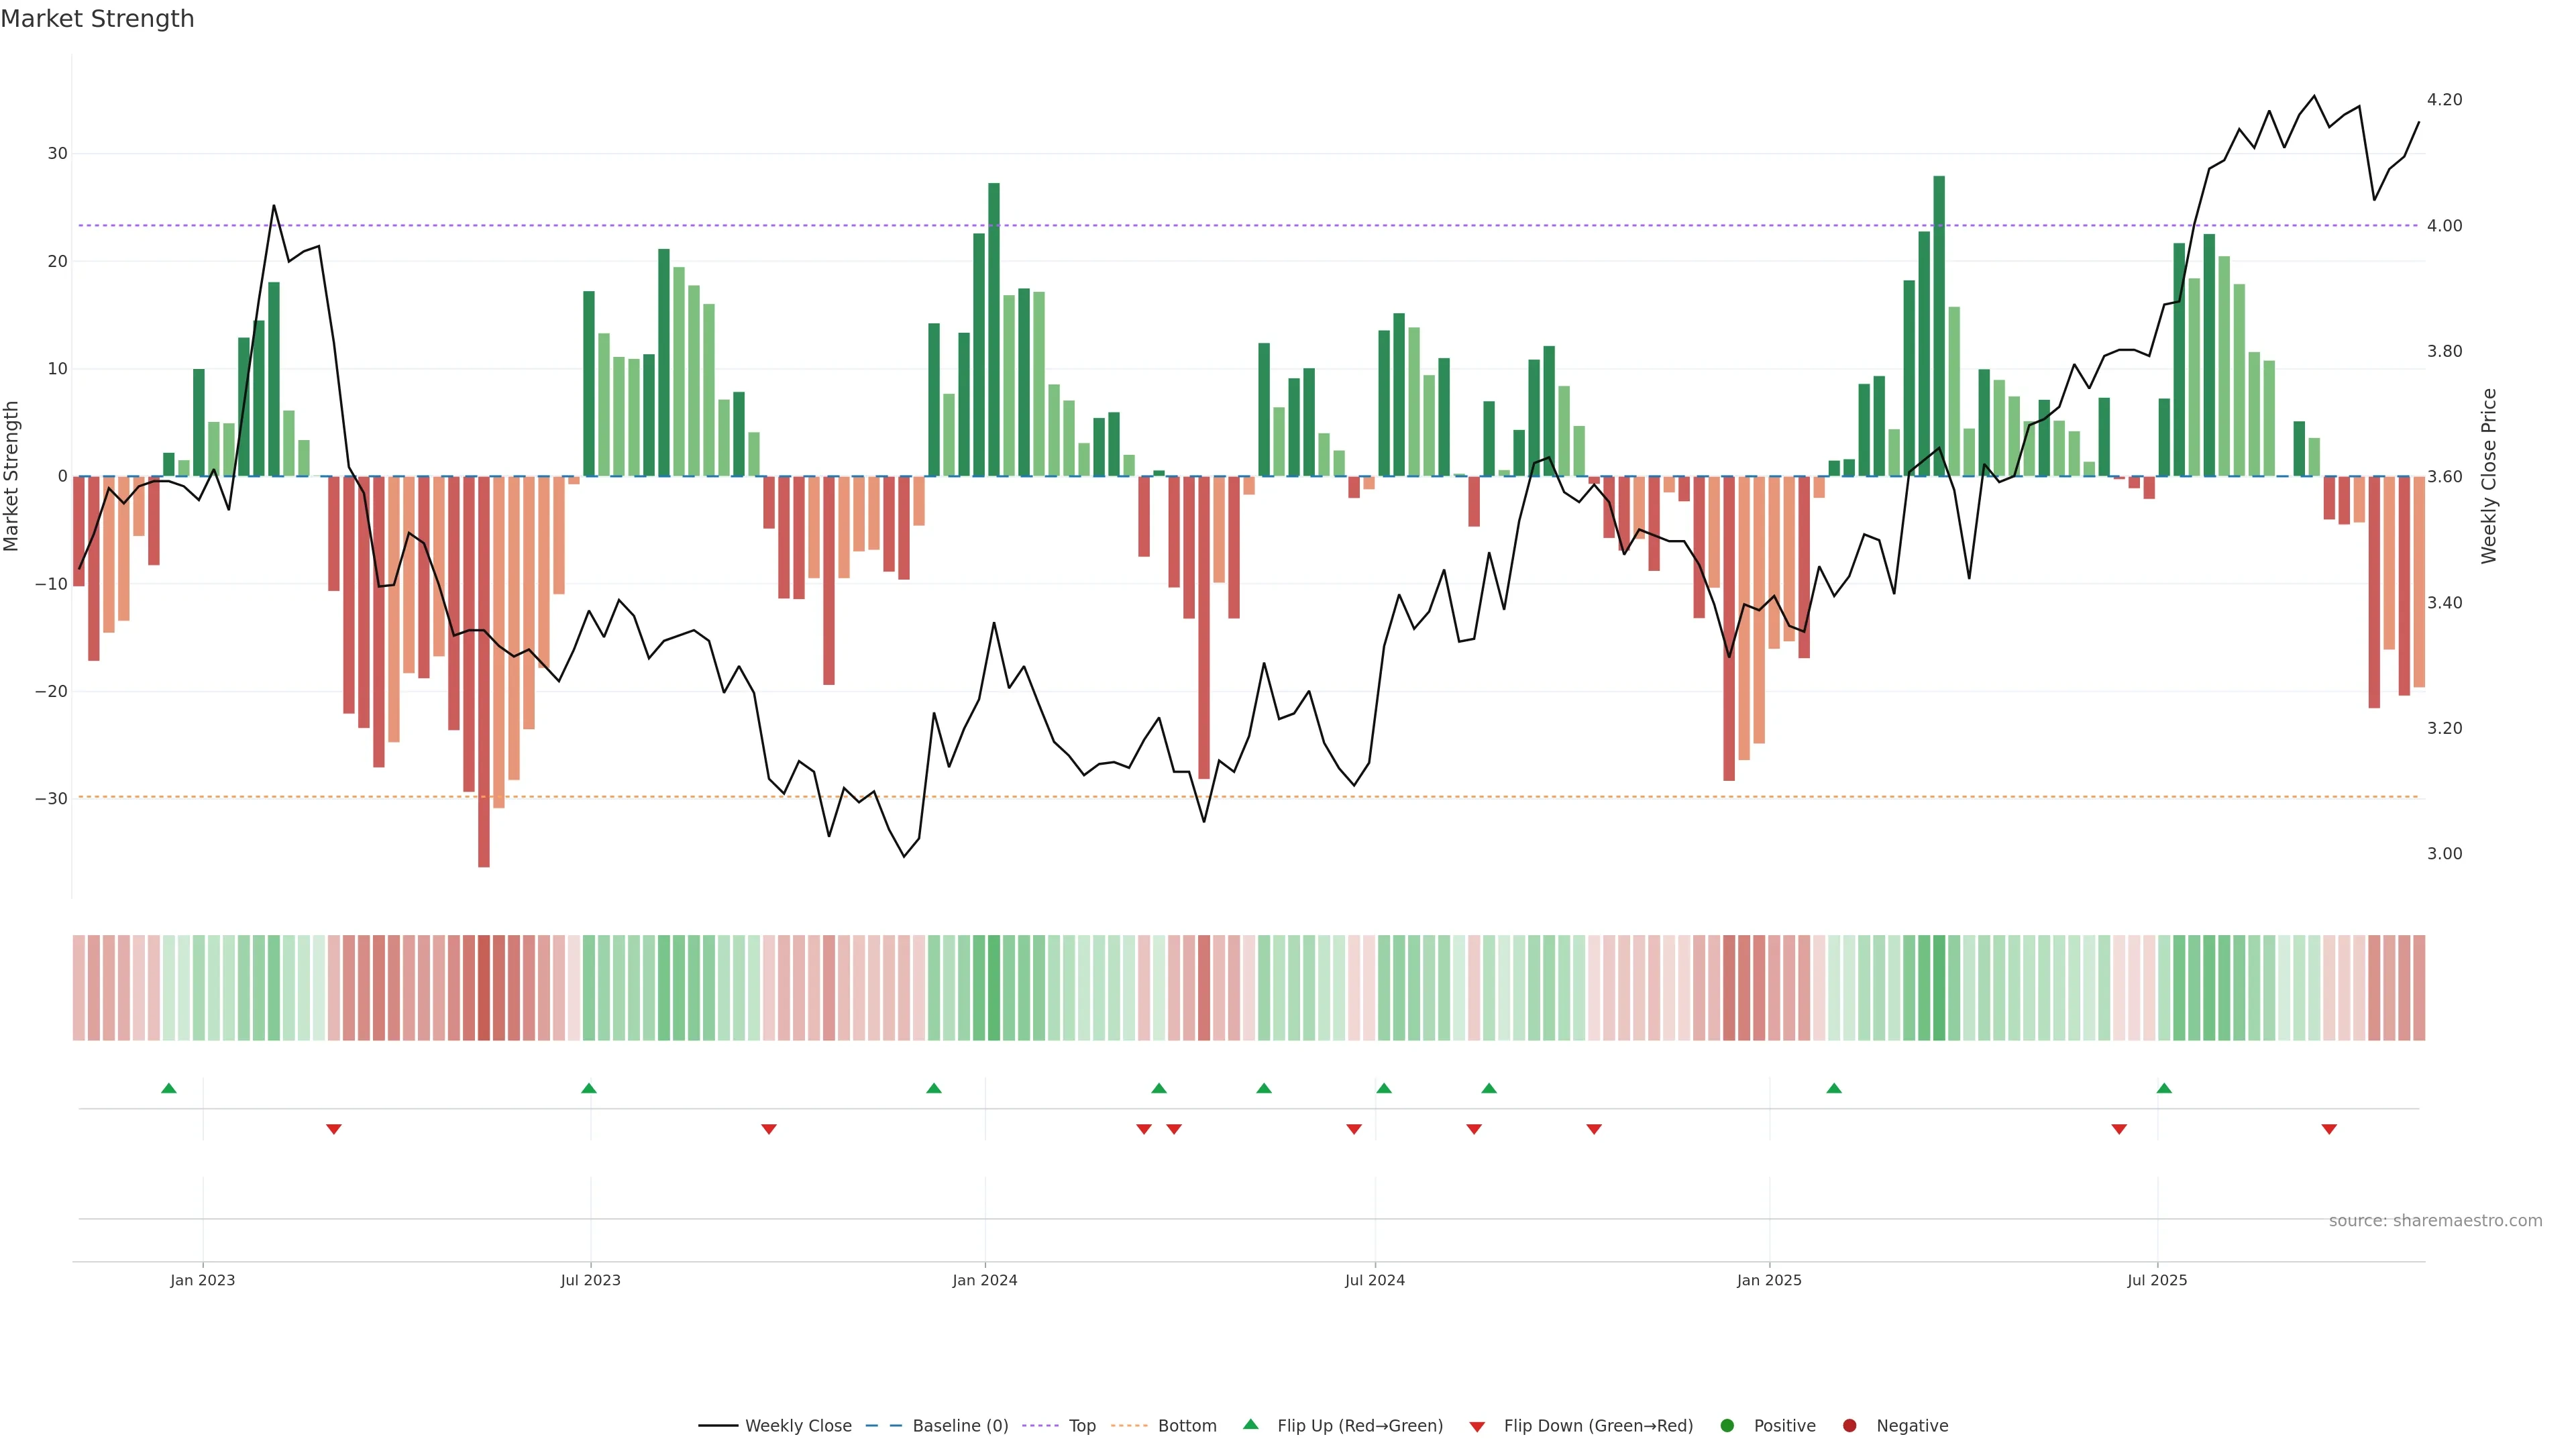
Task: Click the Market Strength chart title
Action: 97,19
